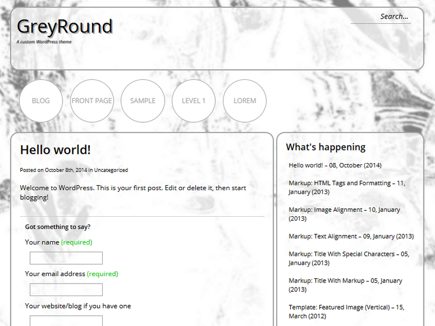The image size is (435, 326).
Task: Select Markup: Text Alignment sidebar post
Action: (351, 236)
